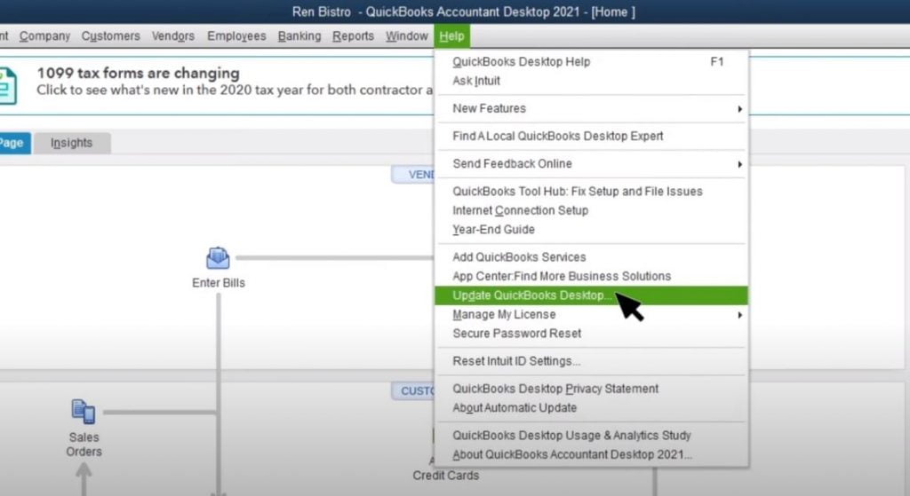Switch to the Insights tab
This screenshot has width=910, height=496.
click(71, 143)
